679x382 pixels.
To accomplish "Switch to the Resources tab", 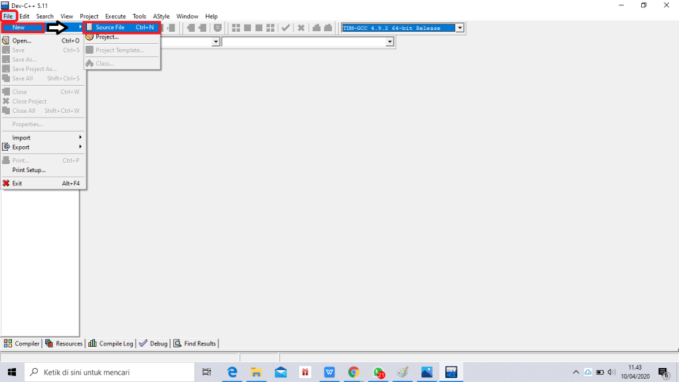I will 64,343.
